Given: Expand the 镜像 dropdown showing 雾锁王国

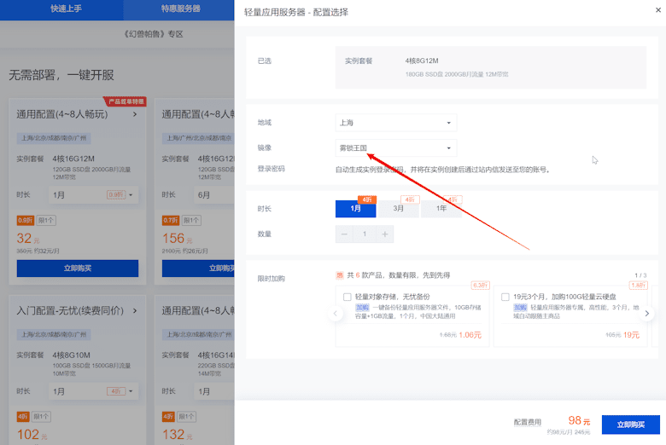Looking at the screenshot, I should pos(396,147).
